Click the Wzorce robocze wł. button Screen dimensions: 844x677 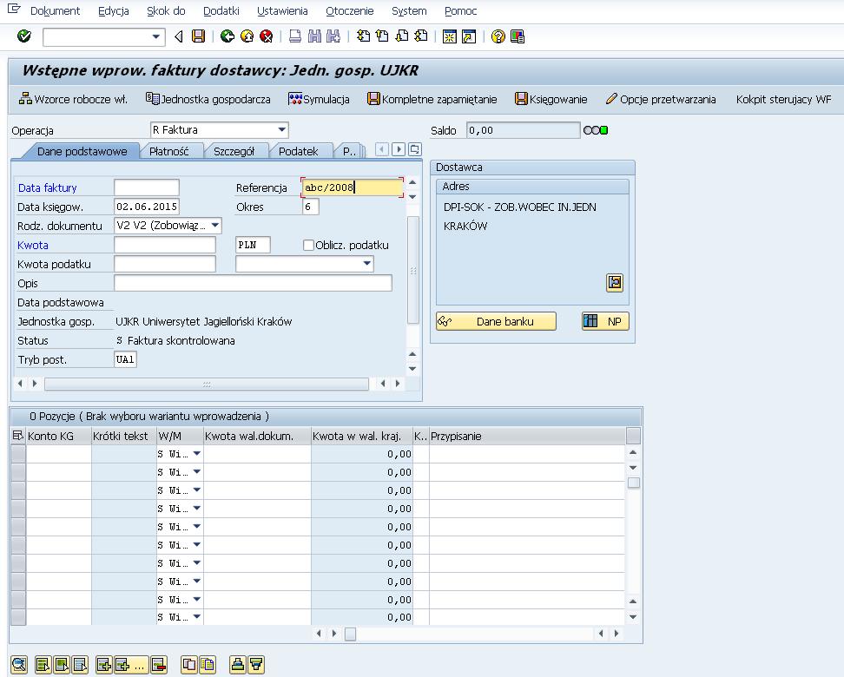pyautogui.click(x=74, y=99)
